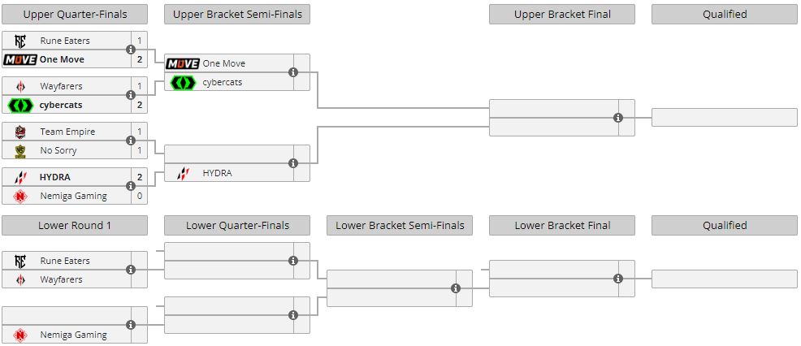Image resolution: width=801 pixels, height=346 pixels.
Task: Open info icon for HYDRA vs Nemiga Gaming
Action: [x=131, y=186]
